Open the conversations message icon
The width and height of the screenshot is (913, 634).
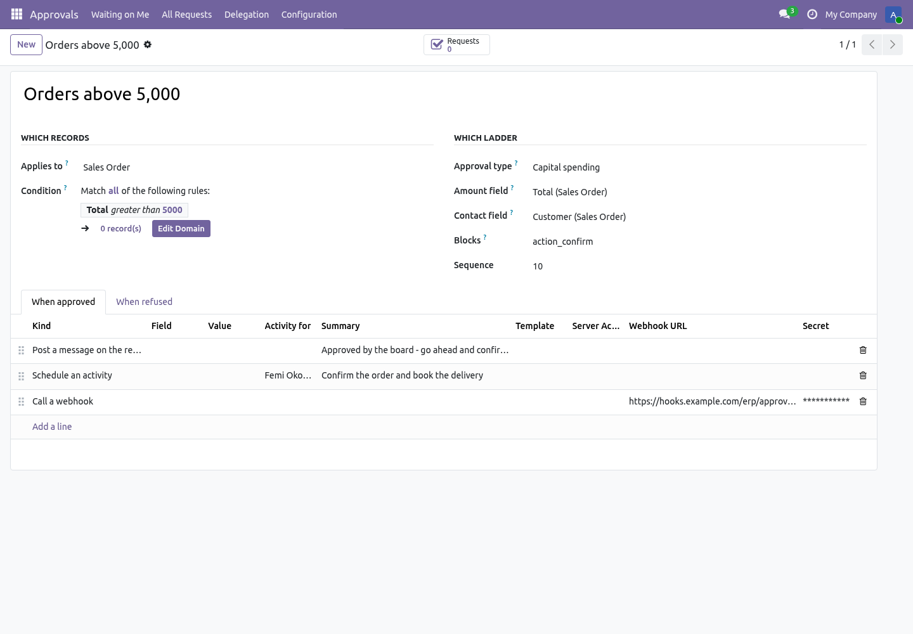(784, 14)
